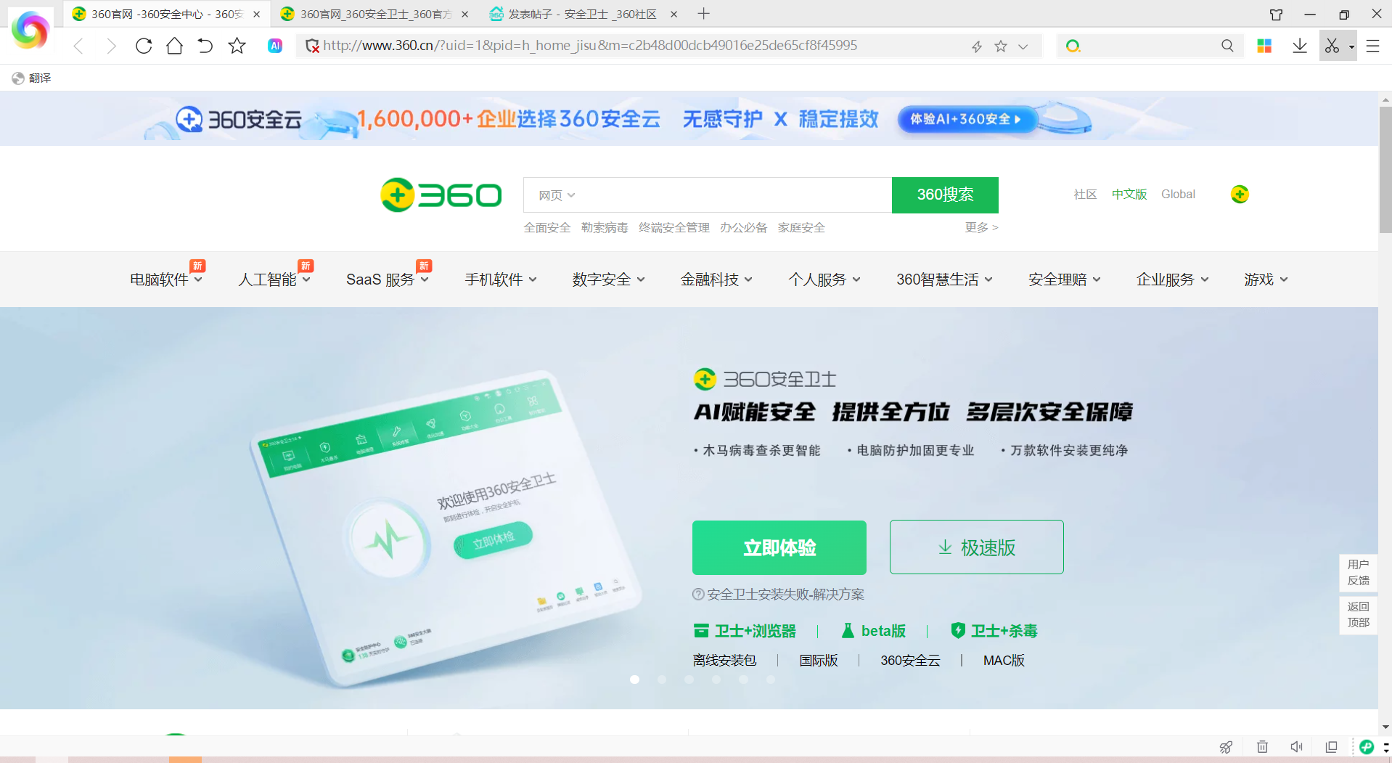Open the 社区 link
Image resolution: width=1392 pixels, height=763 pixels.
pos(1085,194)
